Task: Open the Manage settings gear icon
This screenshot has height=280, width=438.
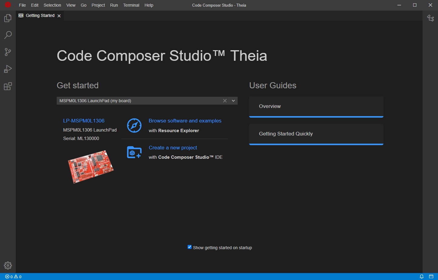Action: (x=8, y=265)
